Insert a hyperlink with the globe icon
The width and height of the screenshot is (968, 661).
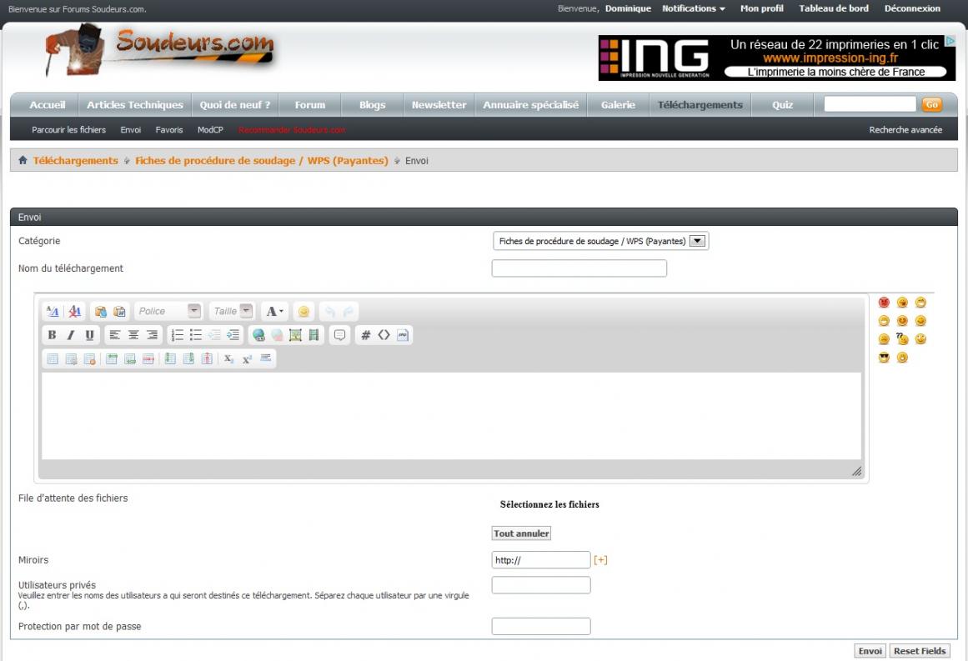click(258, 335)
